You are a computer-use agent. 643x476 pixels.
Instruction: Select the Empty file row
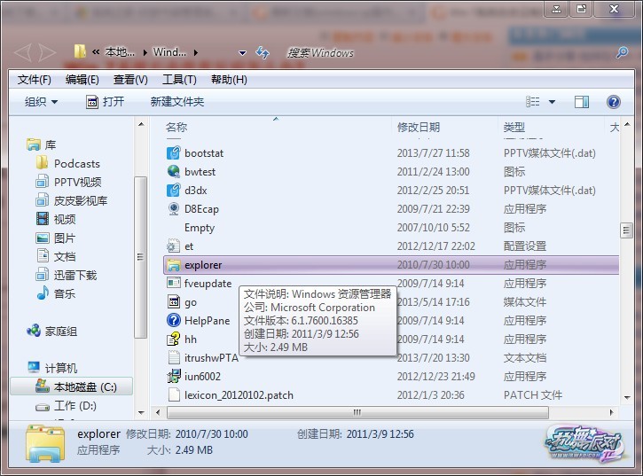tap(391, 228)
